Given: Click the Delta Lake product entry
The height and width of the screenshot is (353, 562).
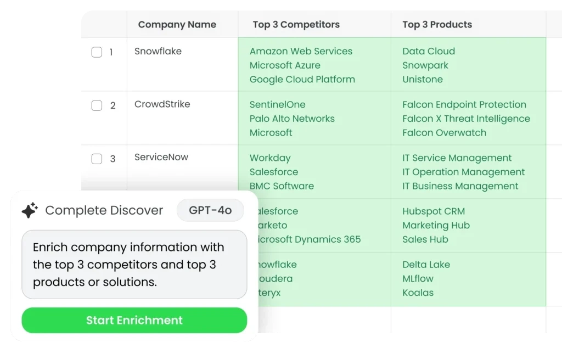Looking at the screenshot, I should 426,265.
